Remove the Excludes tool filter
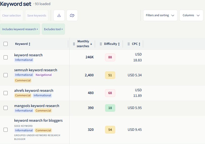 [62, 29]
